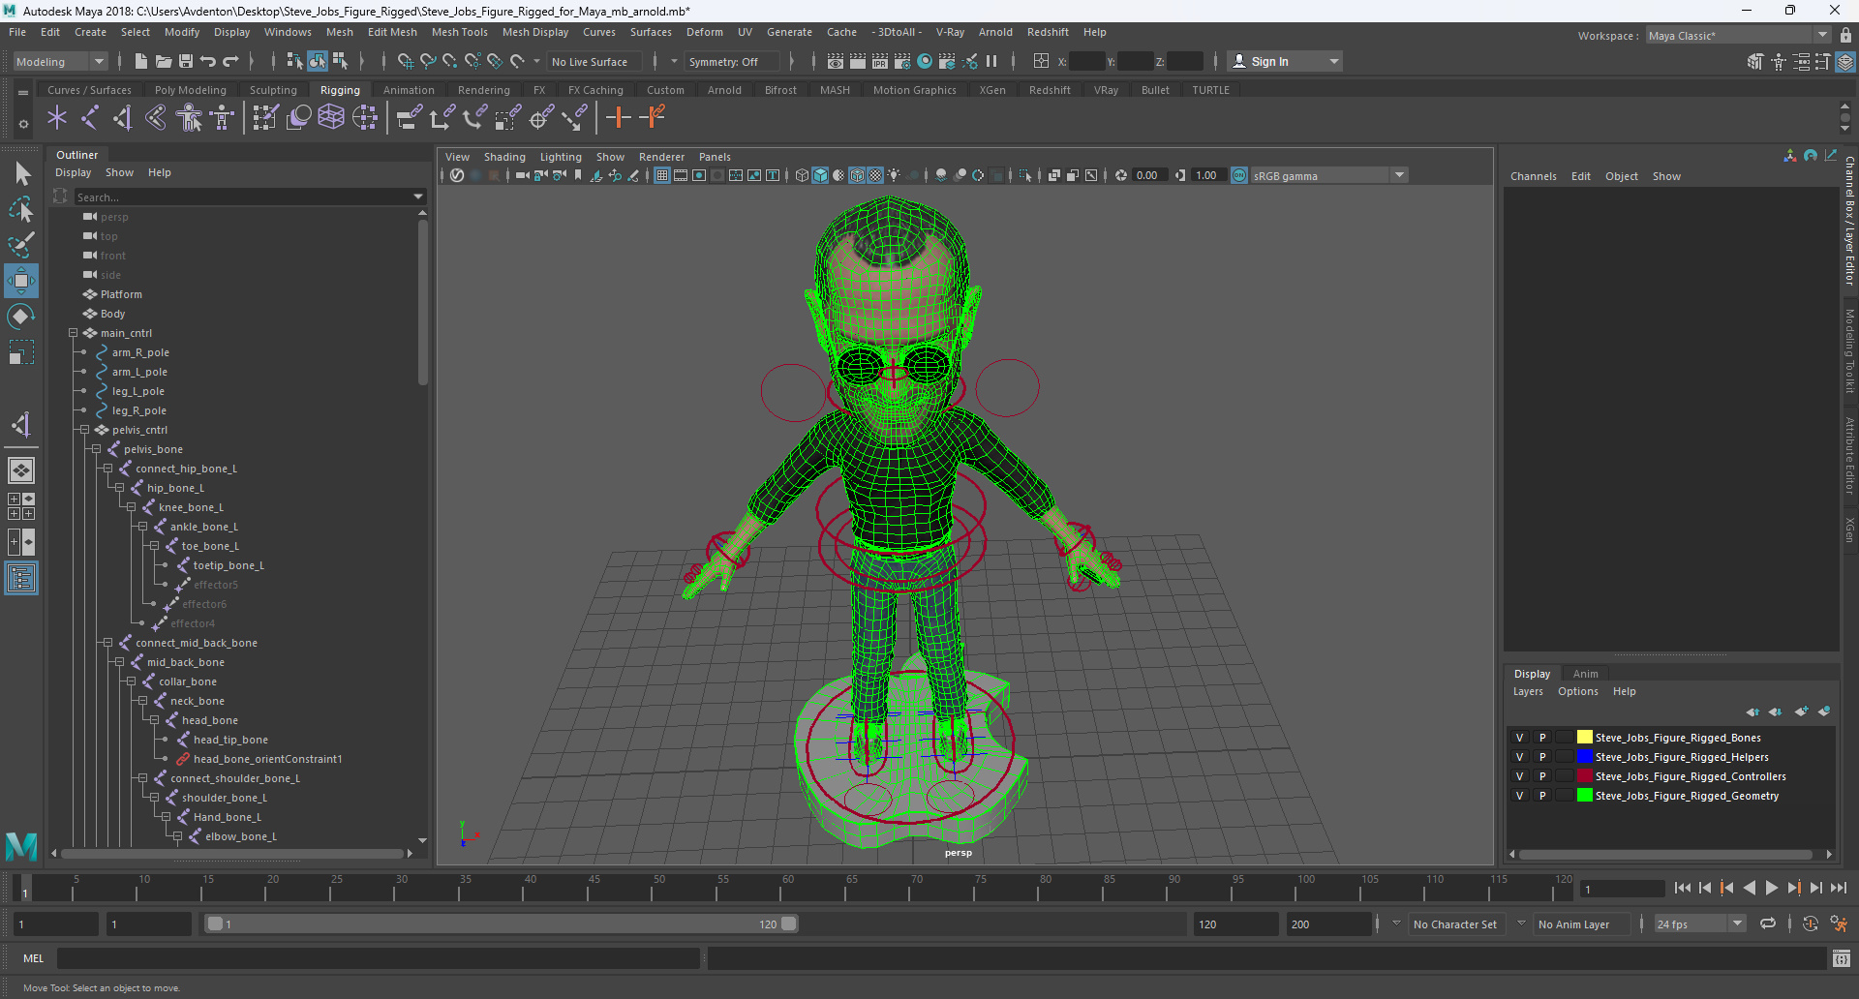Activate the Lasso select tool

click(x=21, y=209)
